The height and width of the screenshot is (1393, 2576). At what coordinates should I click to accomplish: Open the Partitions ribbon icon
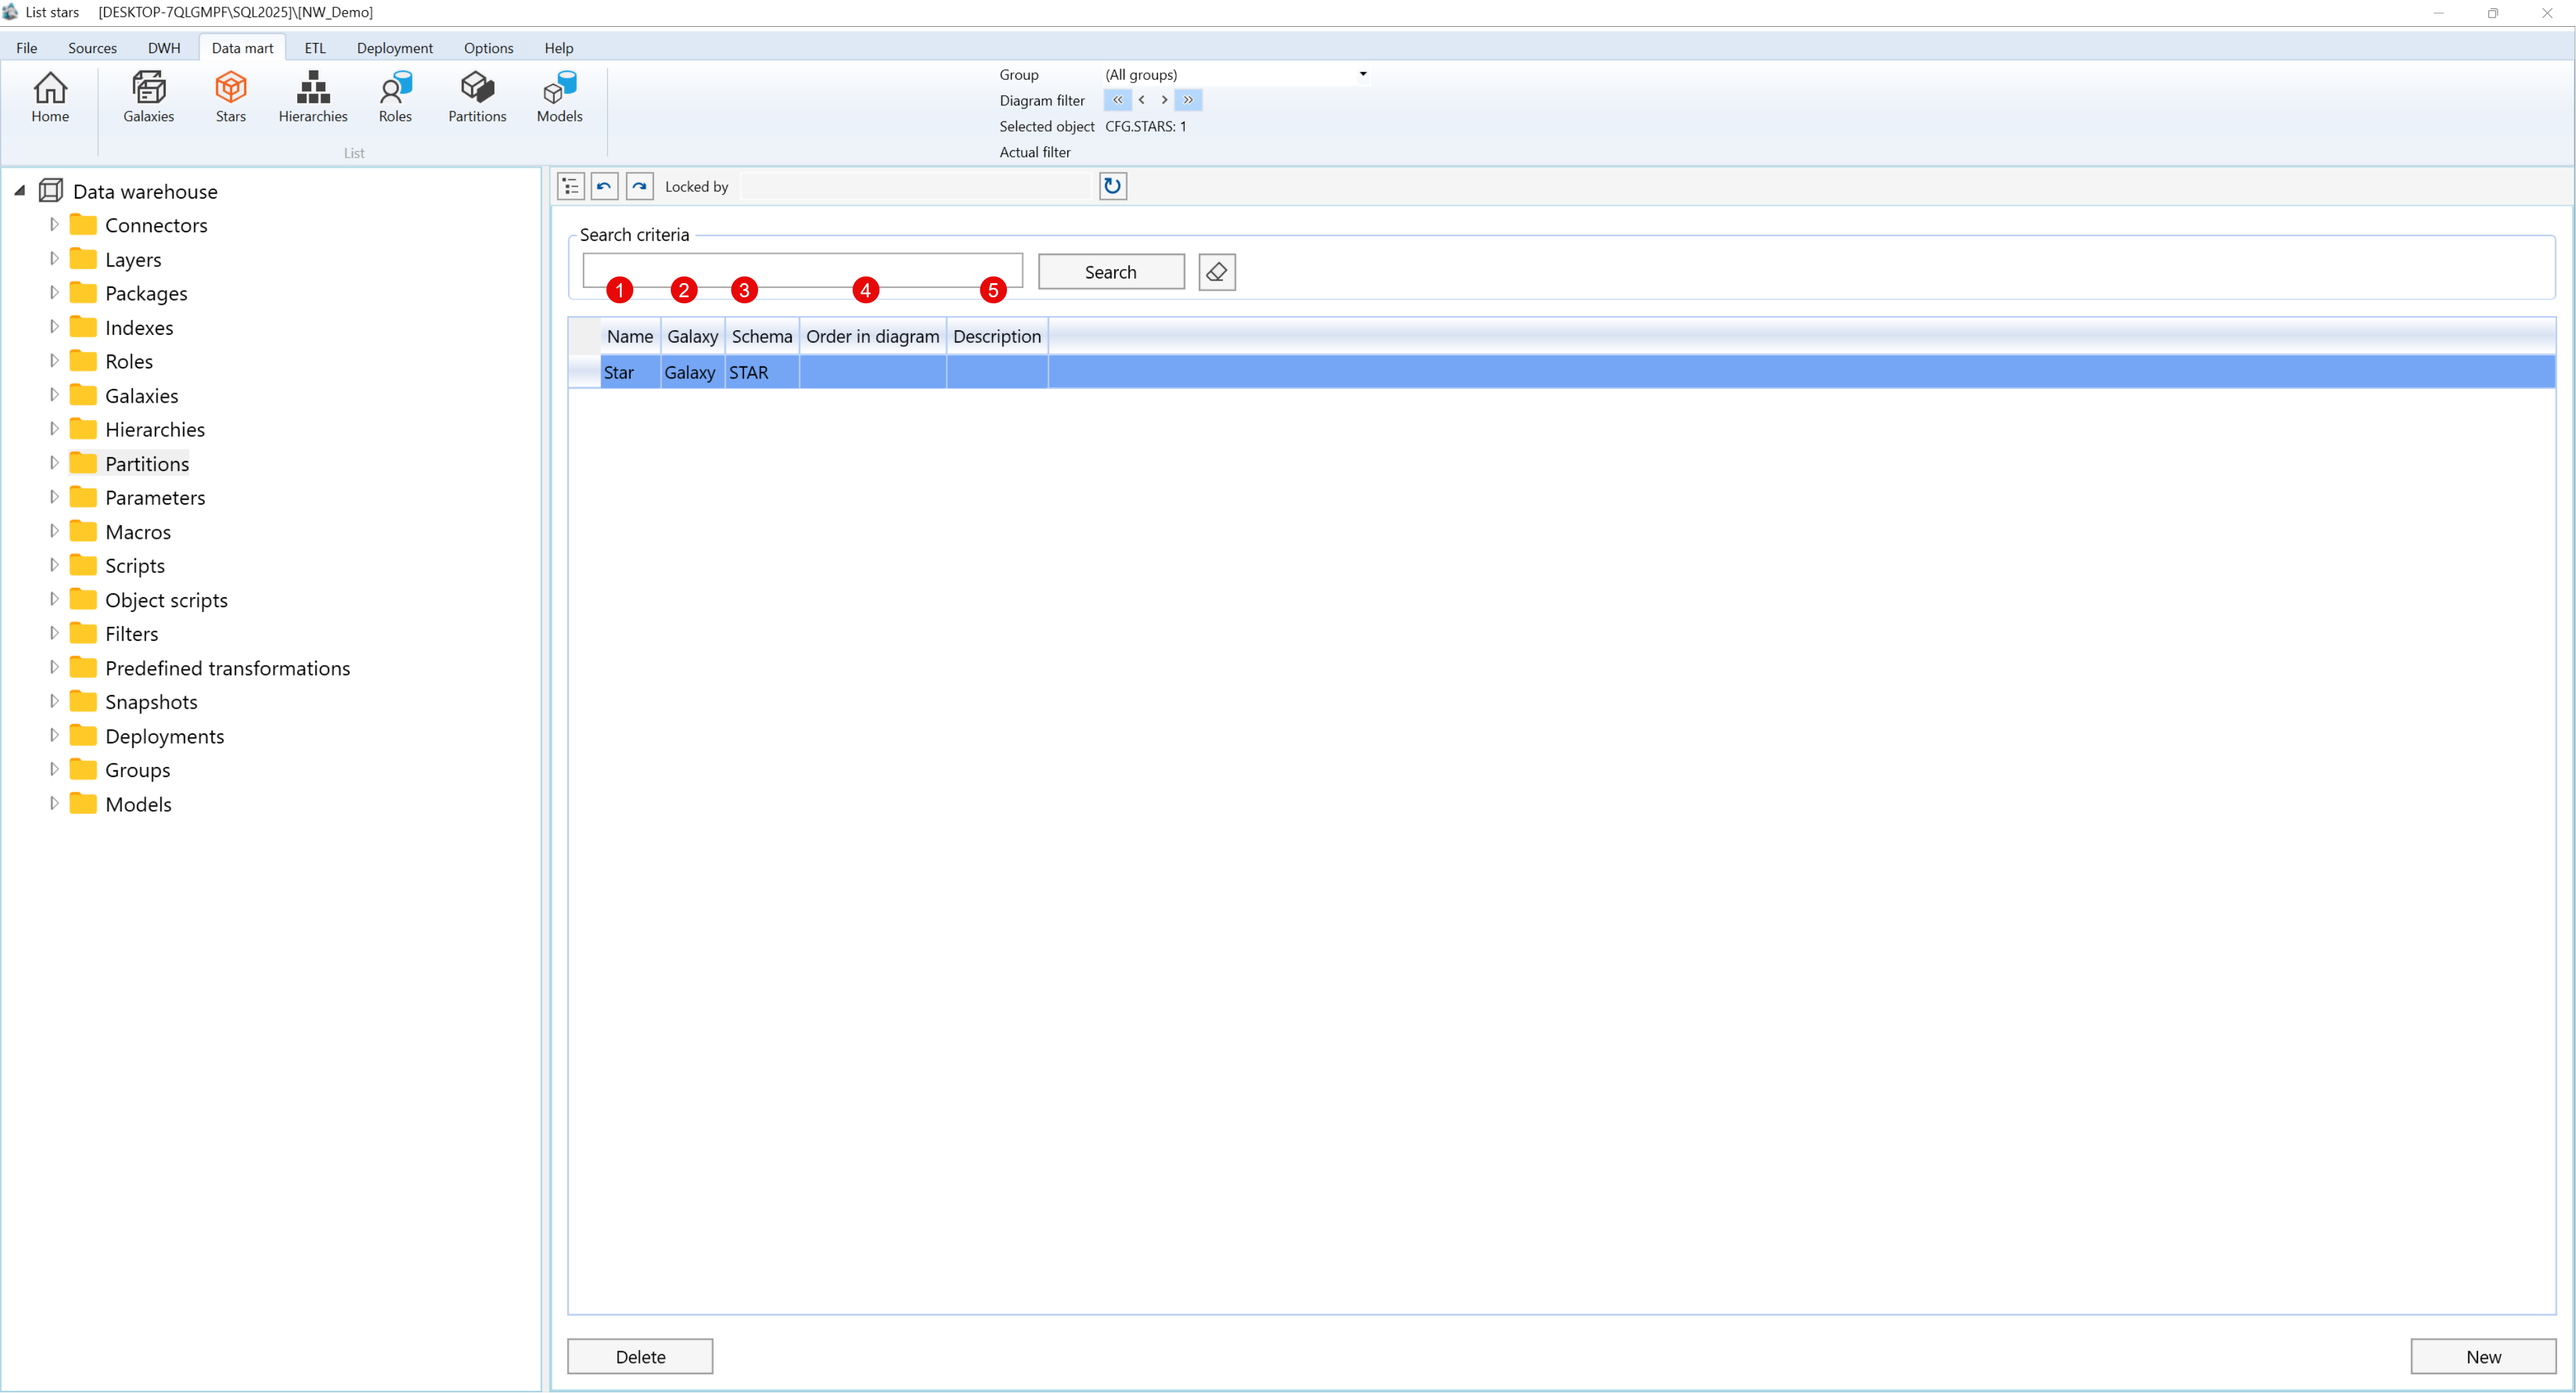[477, 96]
